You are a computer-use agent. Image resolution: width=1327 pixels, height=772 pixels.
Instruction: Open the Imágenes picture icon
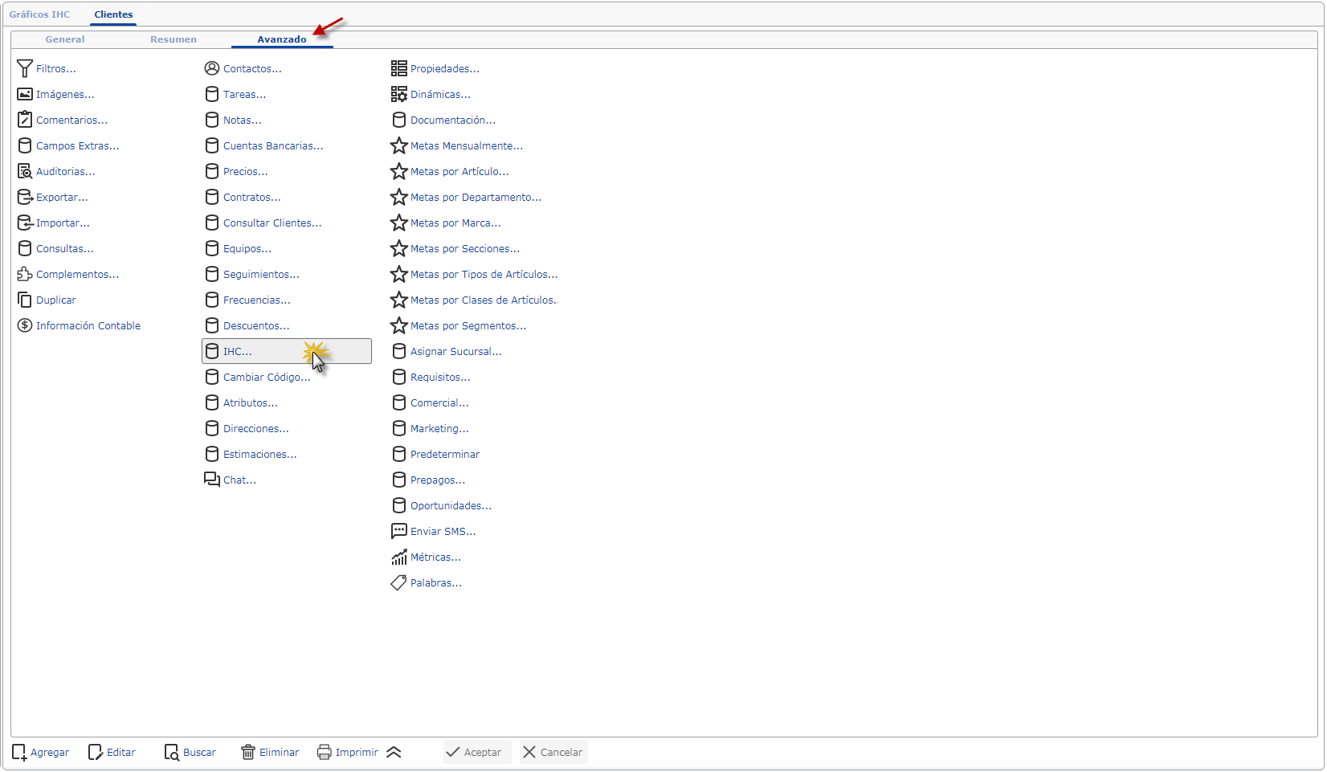pos(25,95)
